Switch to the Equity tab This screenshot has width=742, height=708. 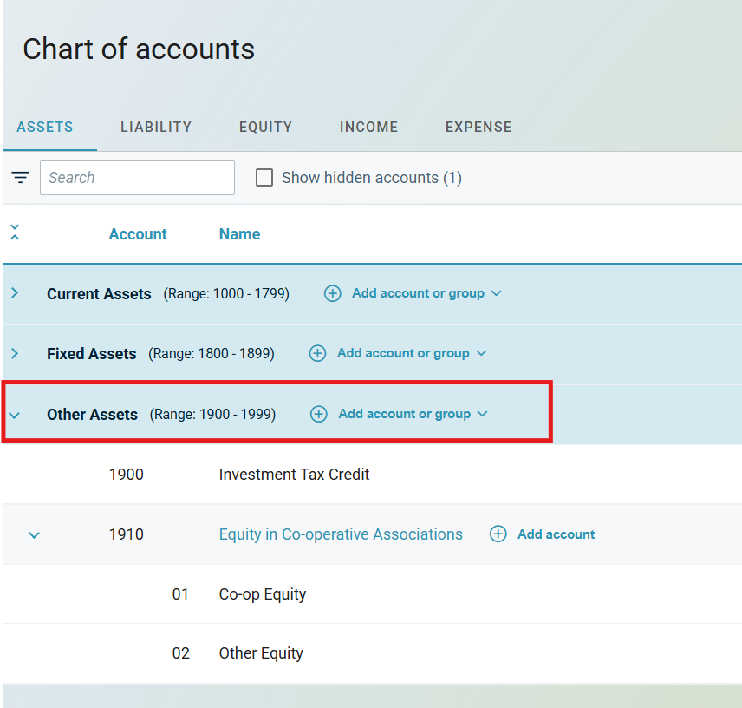click(x=265, y=127)
